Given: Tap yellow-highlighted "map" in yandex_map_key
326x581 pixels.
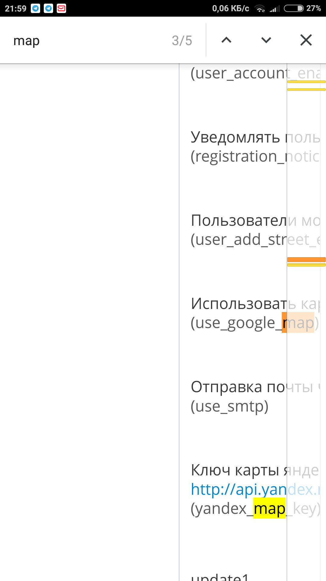Looking at the screenshot, I should pyautogui.click(x=269, y=508).
